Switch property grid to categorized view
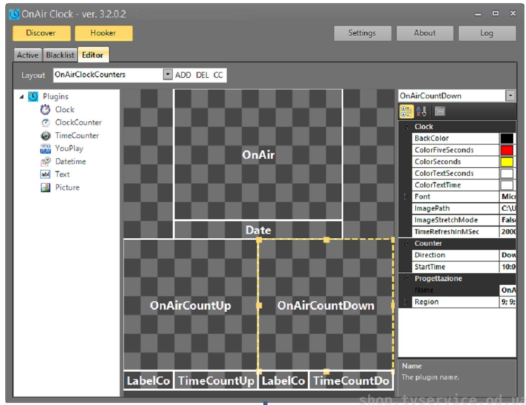526x405 pixels. (x=406, y=111)
